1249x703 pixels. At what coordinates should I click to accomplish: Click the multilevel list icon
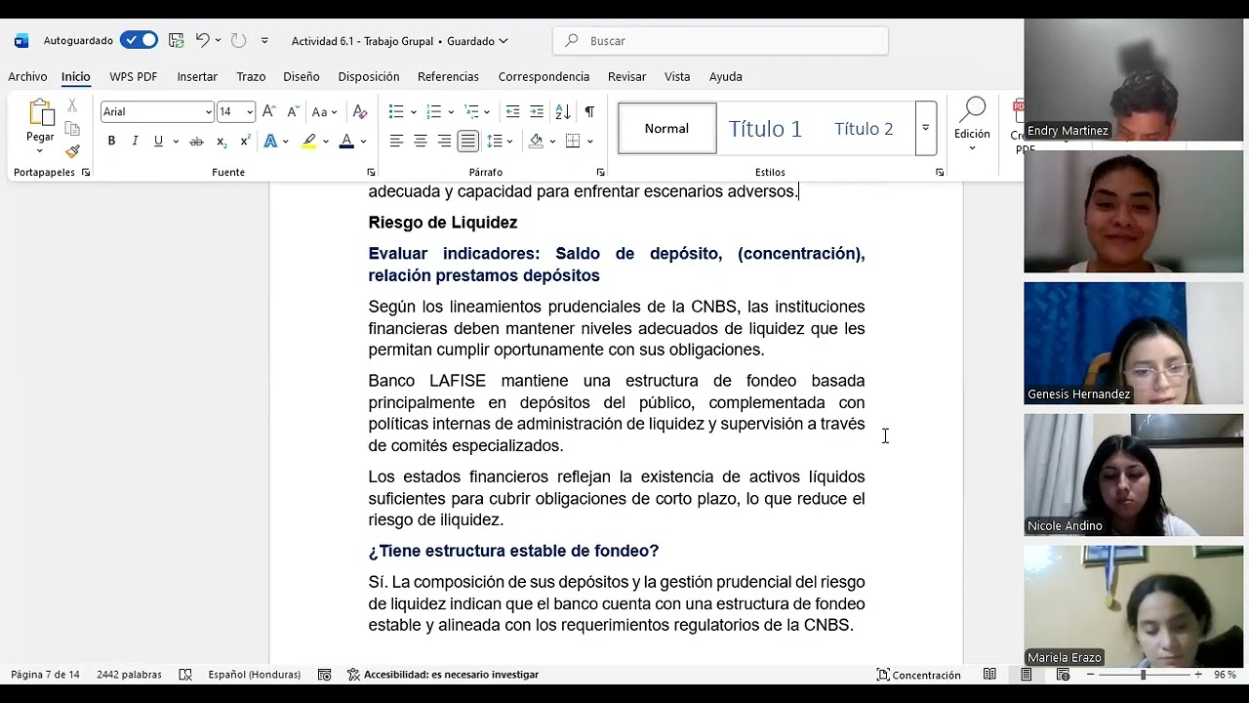(471, 111)
